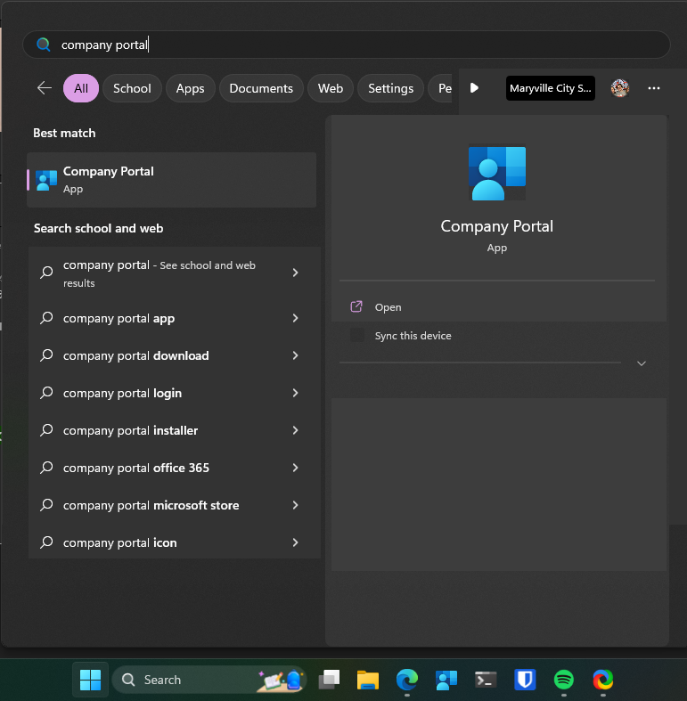Image resolution: width=687 pixels, height=701 pixels.
Task: Open Microsoft Edge from the taskbar
Action: [x=407, y=680]
